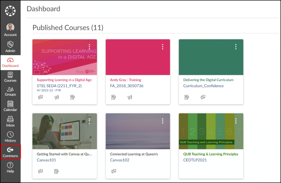Open the three-dot menu on Canvas102 card
Image resolution: width=281 pixels, height=183 pixels.
[162, 121]
